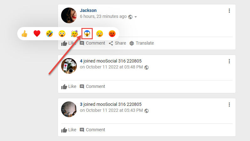The width and height of the screenshot is (250, 141).
Task: Open options menu for user 3's post
Action: pos(229,105)
